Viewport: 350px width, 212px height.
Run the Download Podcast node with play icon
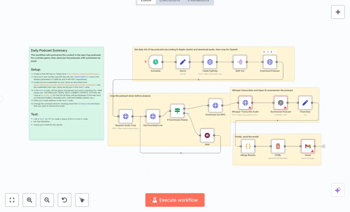pos(264,52)
